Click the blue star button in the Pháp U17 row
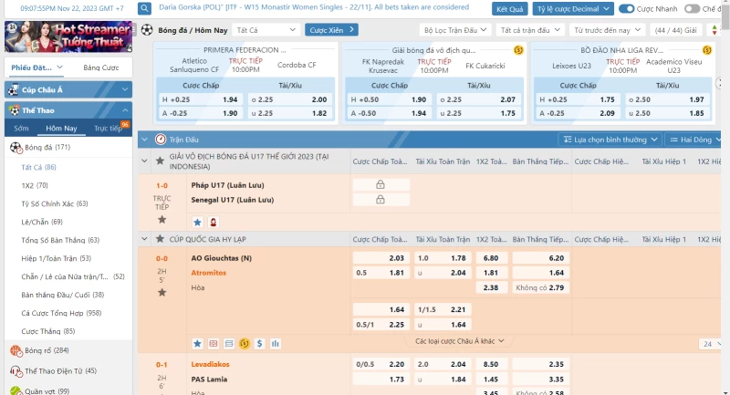 point(197,223)
